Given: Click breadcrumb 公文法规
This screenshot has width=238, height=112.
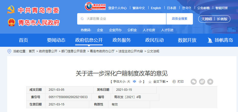Looking at the screenshot, I should pos(153,51).
